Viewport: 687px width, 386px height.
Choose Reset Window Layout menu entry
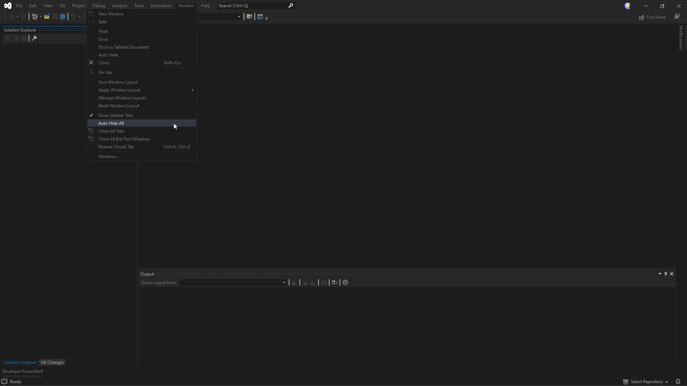(118, 106)
